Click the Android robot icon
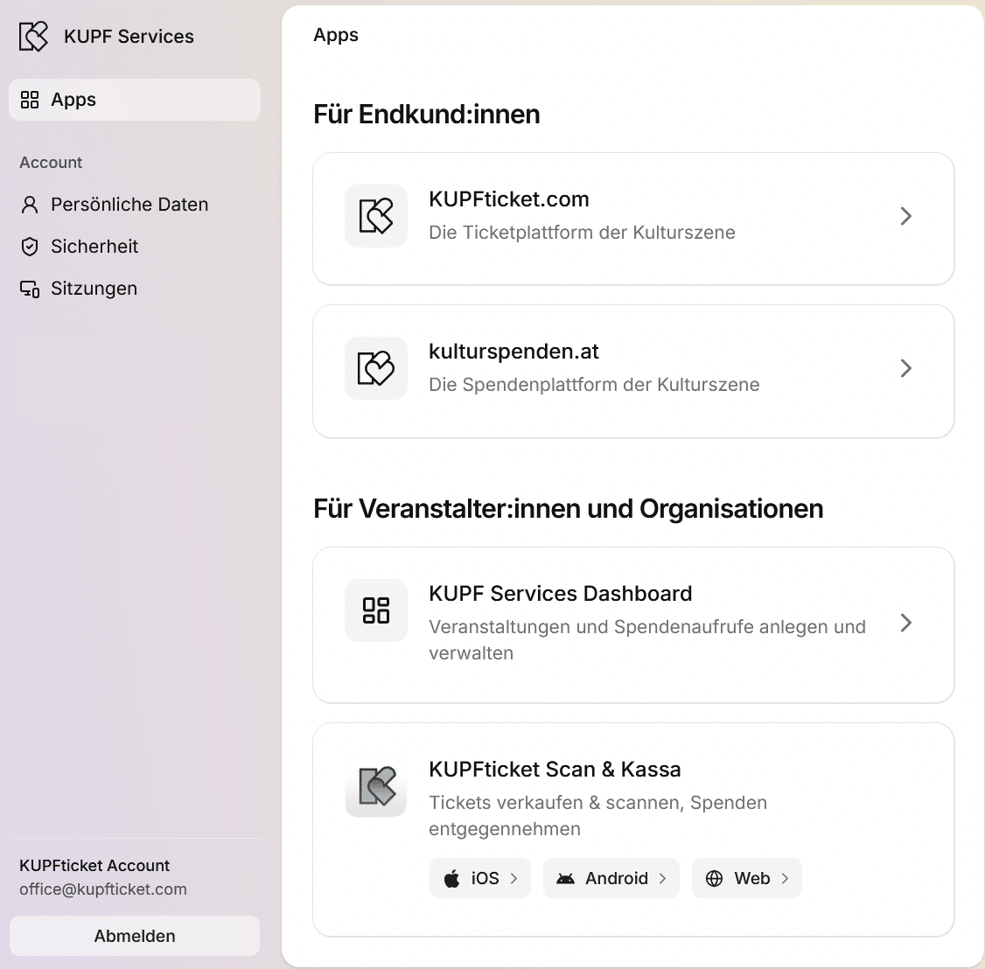 click(x=565, y=879)
